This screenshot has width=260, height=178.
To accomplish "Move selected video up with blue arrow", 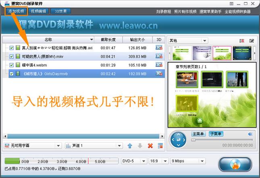I will pos(130,146).
